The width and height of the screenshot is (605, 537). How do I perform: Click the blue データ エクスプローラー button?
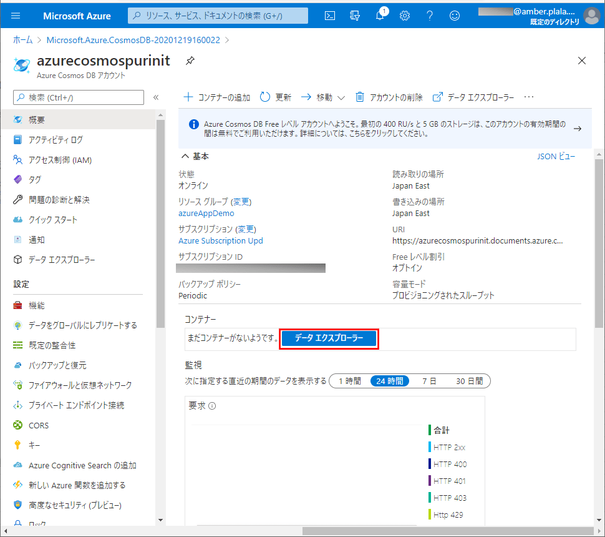(x=329, y=338)
